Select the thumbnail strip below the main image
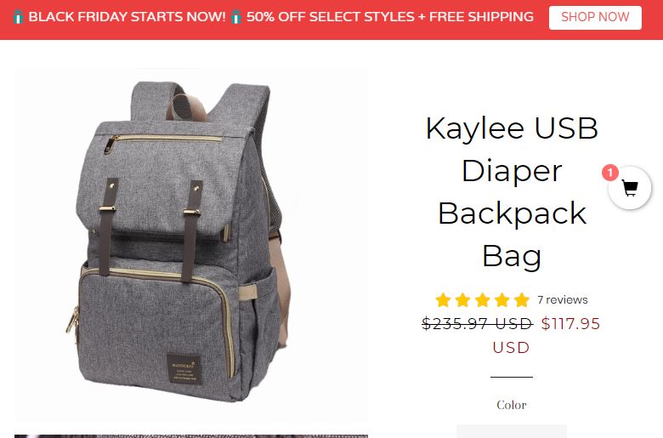The height and width of the screenshot is (438, 663). pyautogui.click(x=191, y=436)
